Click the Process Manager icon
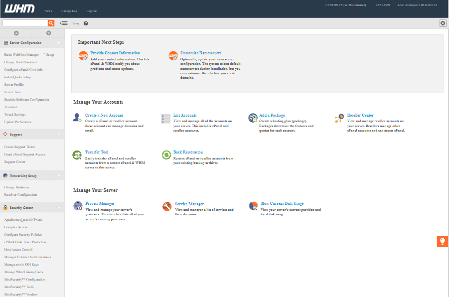 [78, 206]
